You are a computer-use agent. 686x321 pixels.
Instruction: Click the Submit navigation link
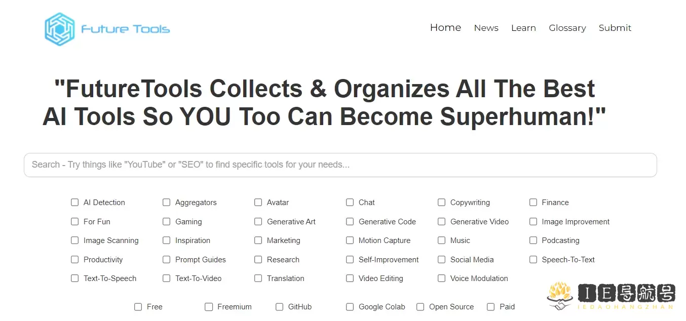615,28
